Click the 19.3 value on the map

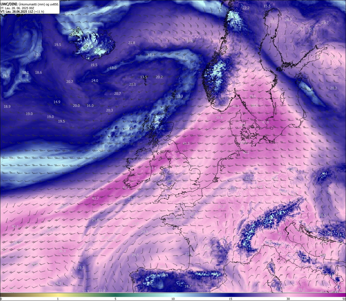tap(81, 268)
